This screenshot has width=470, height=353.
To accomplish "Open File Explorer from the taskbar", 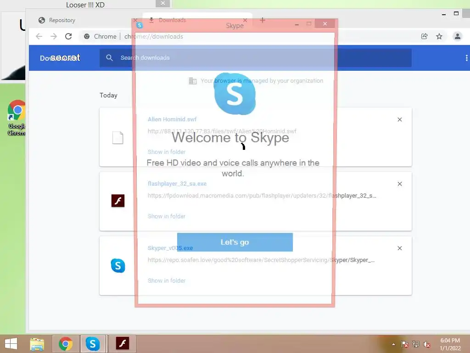I will pyautogui.click(x=37, y=344).
